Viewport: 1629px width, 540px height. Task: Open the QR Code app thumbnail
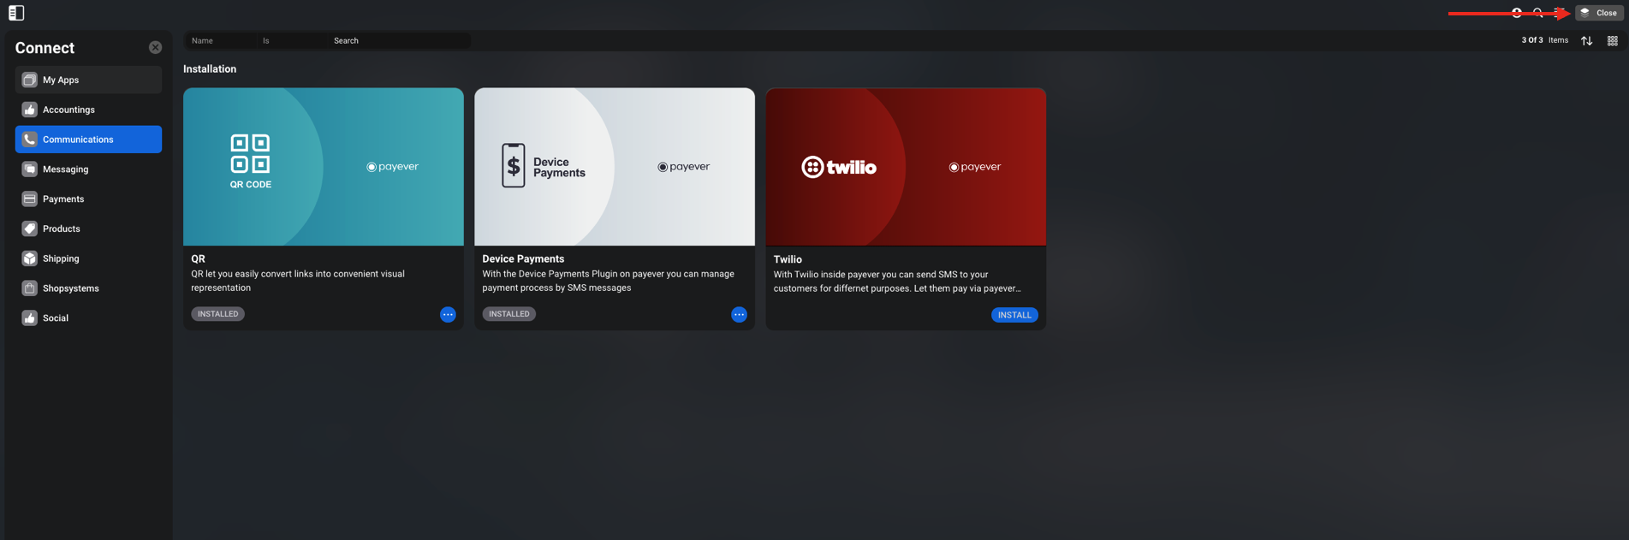coord(324,167)
